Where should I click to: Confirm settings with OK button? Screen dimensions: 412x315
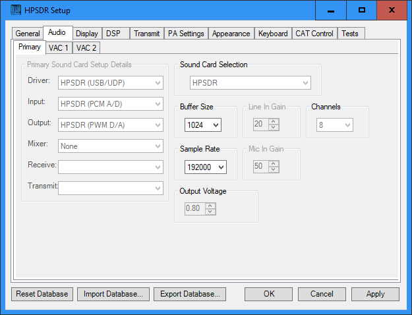(269, 294)
